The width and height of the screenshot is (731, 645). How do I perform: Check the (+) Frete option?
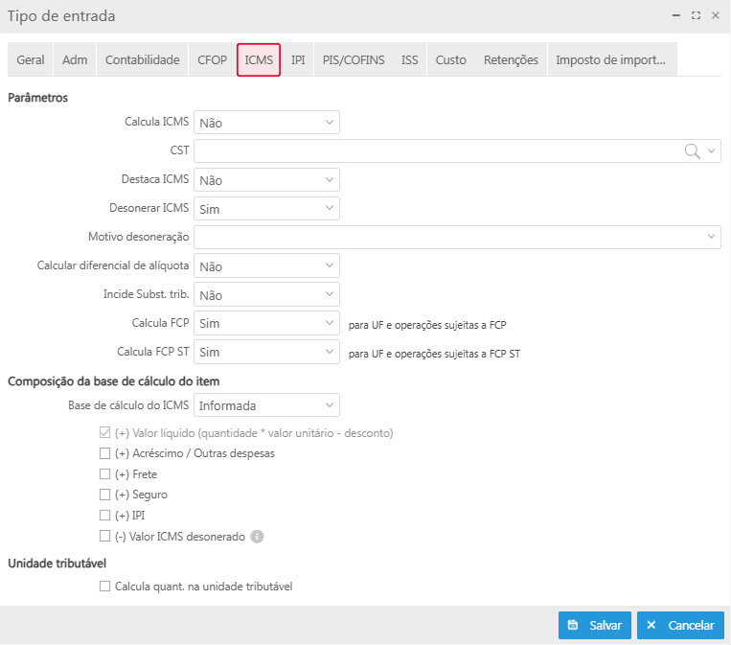click(x=105, y=474)
